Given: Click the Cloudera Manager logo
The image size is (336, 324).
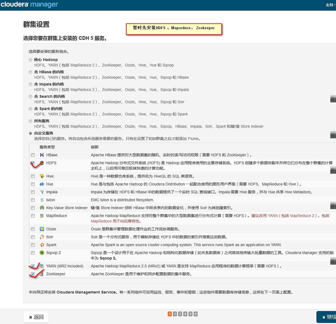Looking at the screenshot, I should tap(29, 4).
